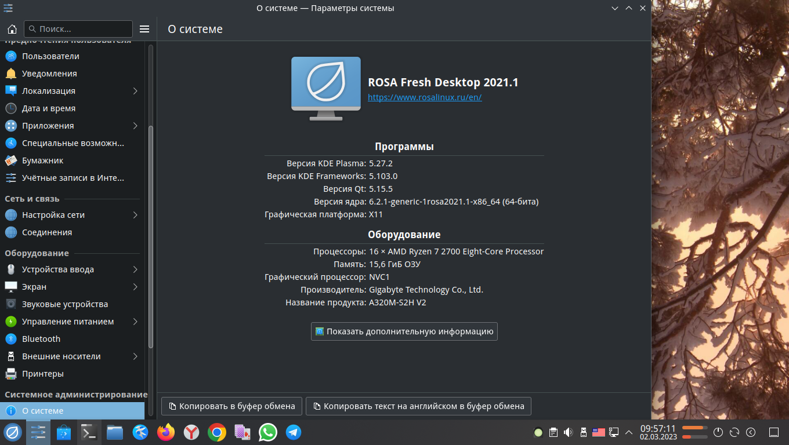The width and height of the screenshot is (789, 445).
Task: Click the circular arrows restart icon in the panel
Action: coord(734,432)
